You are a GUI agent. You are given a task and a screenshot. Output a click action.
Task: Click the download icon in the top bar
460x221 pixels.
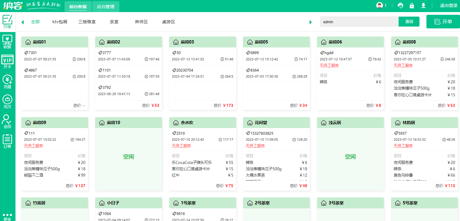(x=423, y=5)
